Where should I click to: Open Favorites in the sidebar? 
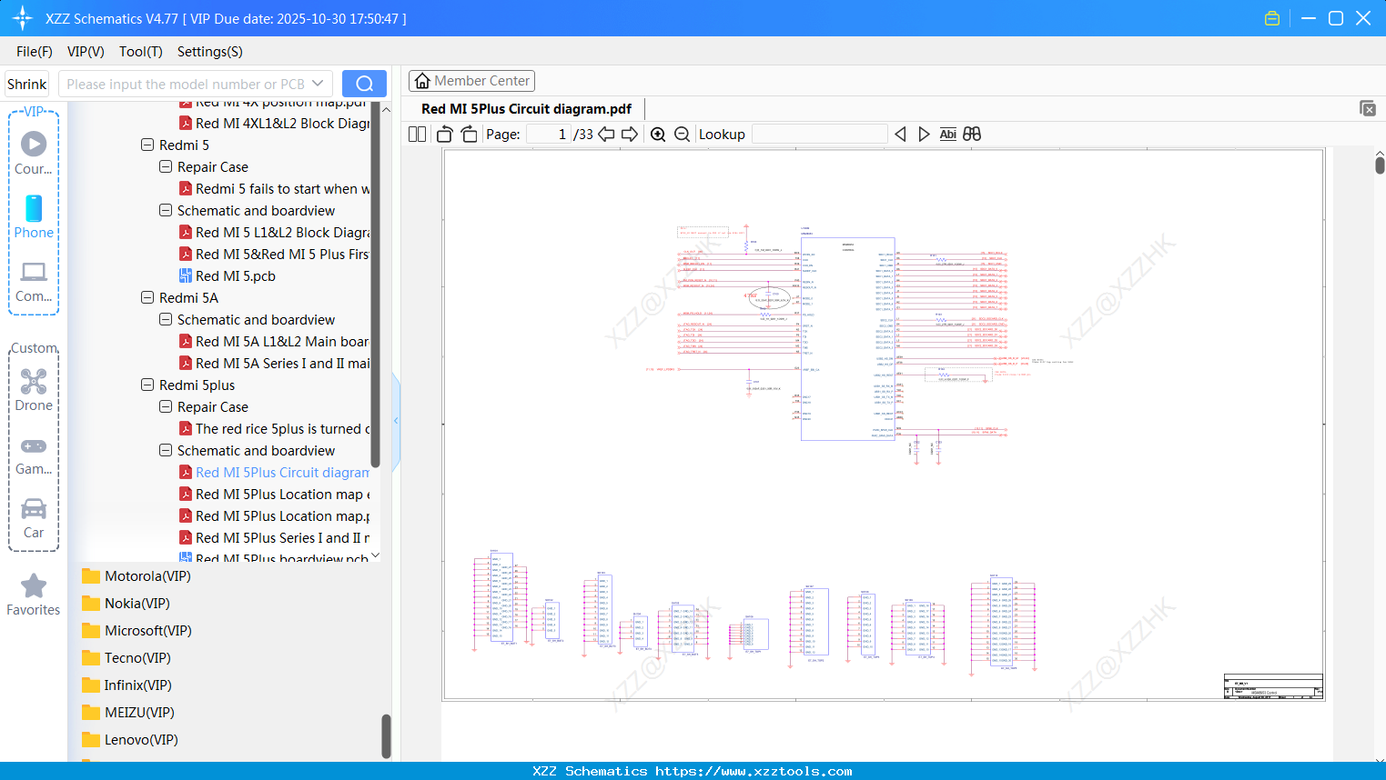[x=34, y=595]
